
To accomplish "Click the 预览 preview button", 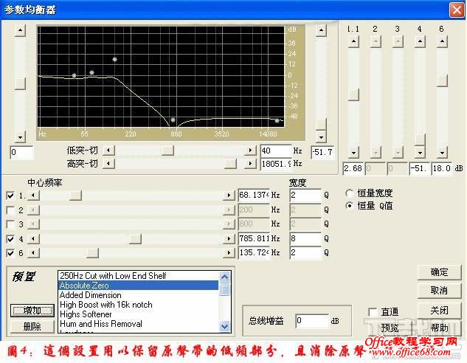I will (x=389, y=328).
